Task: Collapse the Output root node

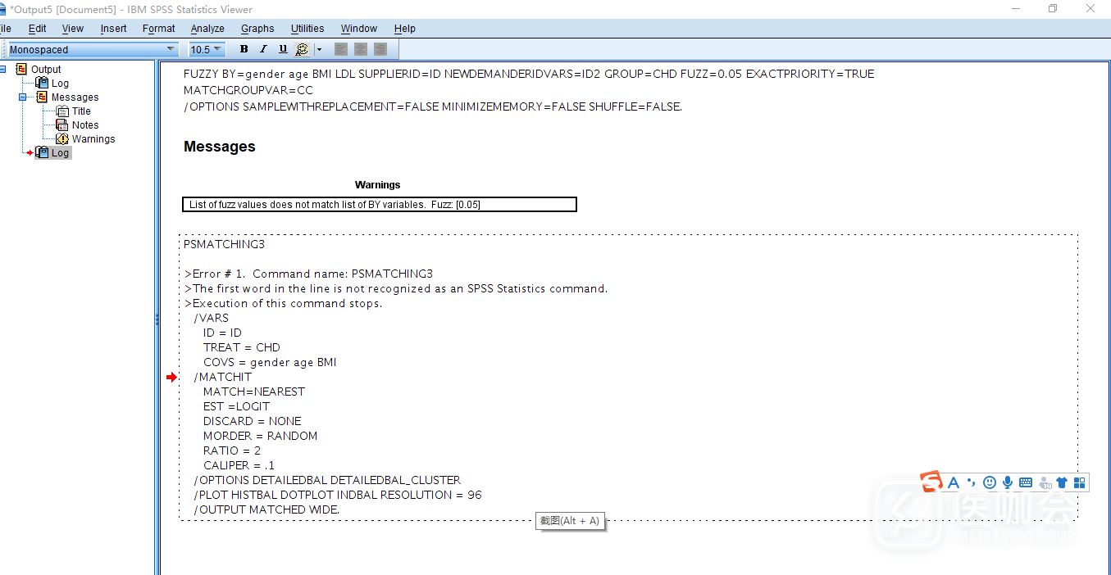Action: click(x=2, y=70)
